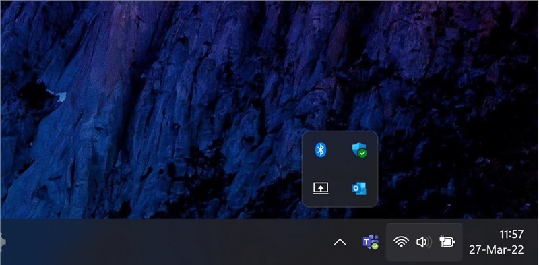Collapse the hidden icons chevron
The image size is (539, 265).
[340, 243]
